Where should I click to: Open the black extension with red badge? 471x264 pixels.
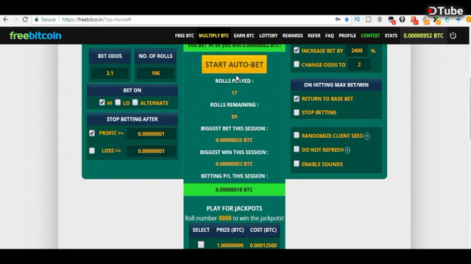coord(392,20)
